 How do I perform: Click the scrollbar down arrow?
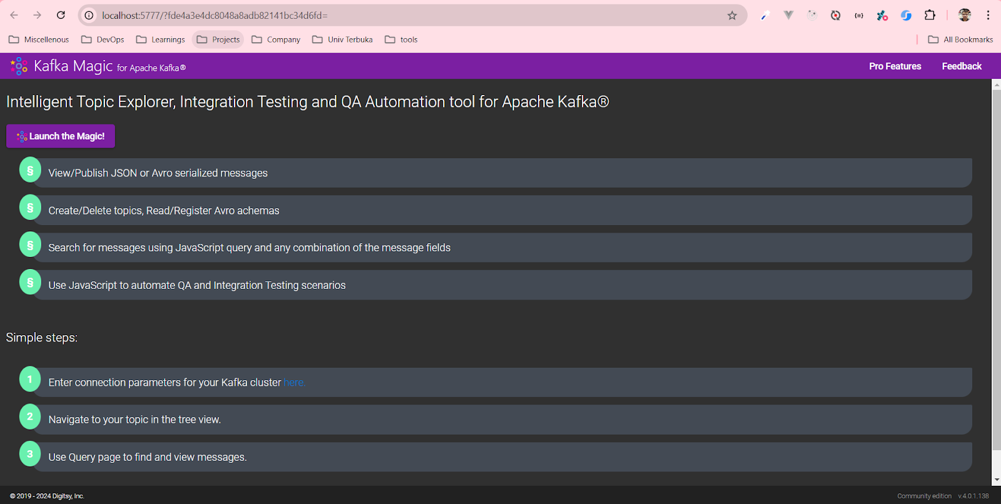[996, 480]
